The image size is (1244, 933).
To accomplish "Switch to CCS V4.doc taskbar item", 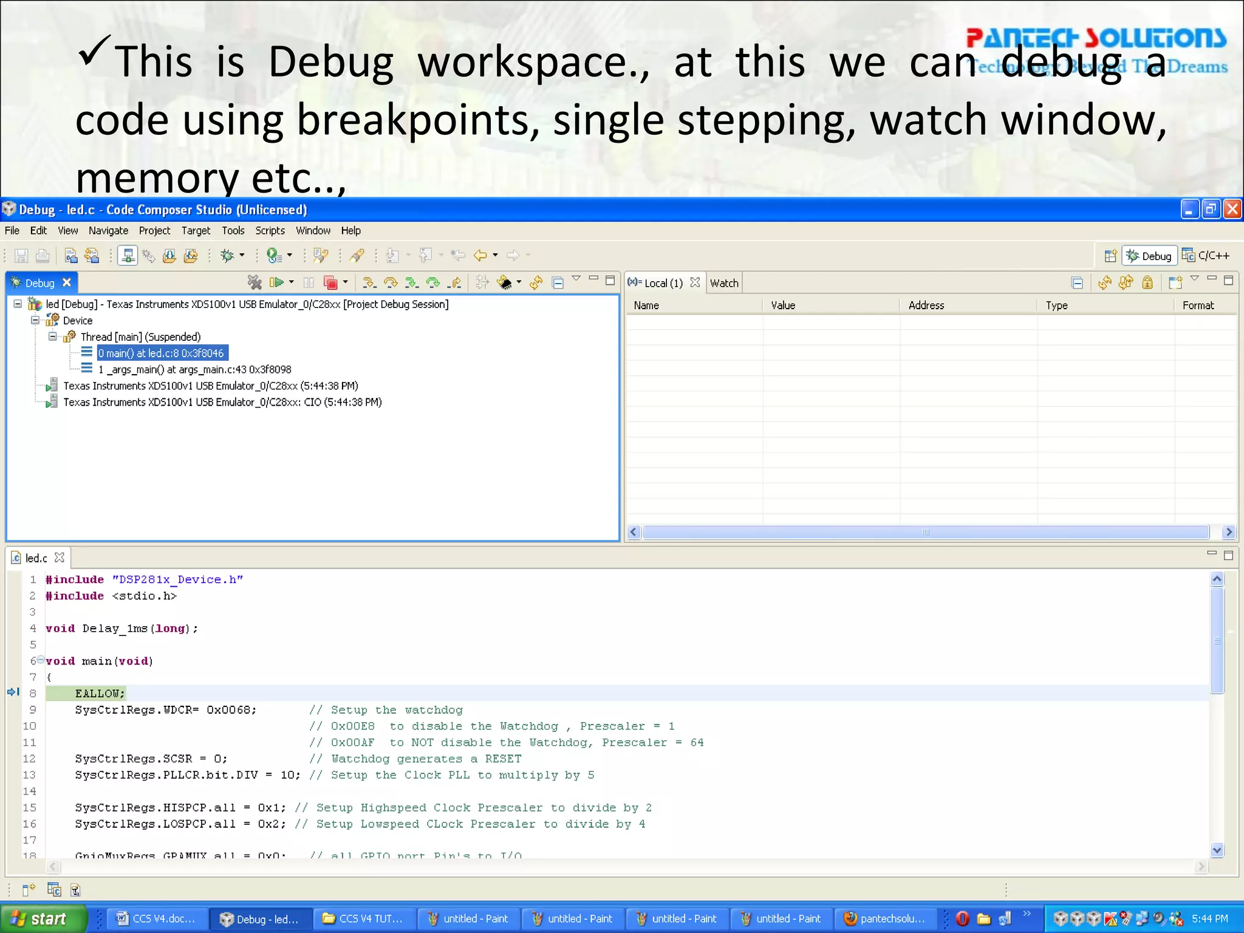I will point(157,918).
